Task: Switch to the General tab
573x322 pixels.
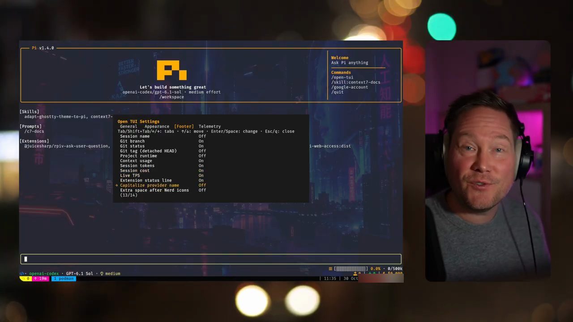Action: [128, 126]
